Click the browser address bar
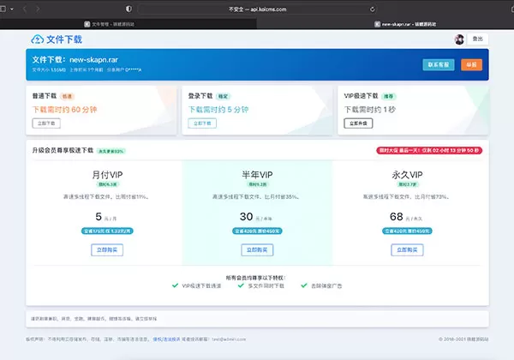 tap(257, 9)
